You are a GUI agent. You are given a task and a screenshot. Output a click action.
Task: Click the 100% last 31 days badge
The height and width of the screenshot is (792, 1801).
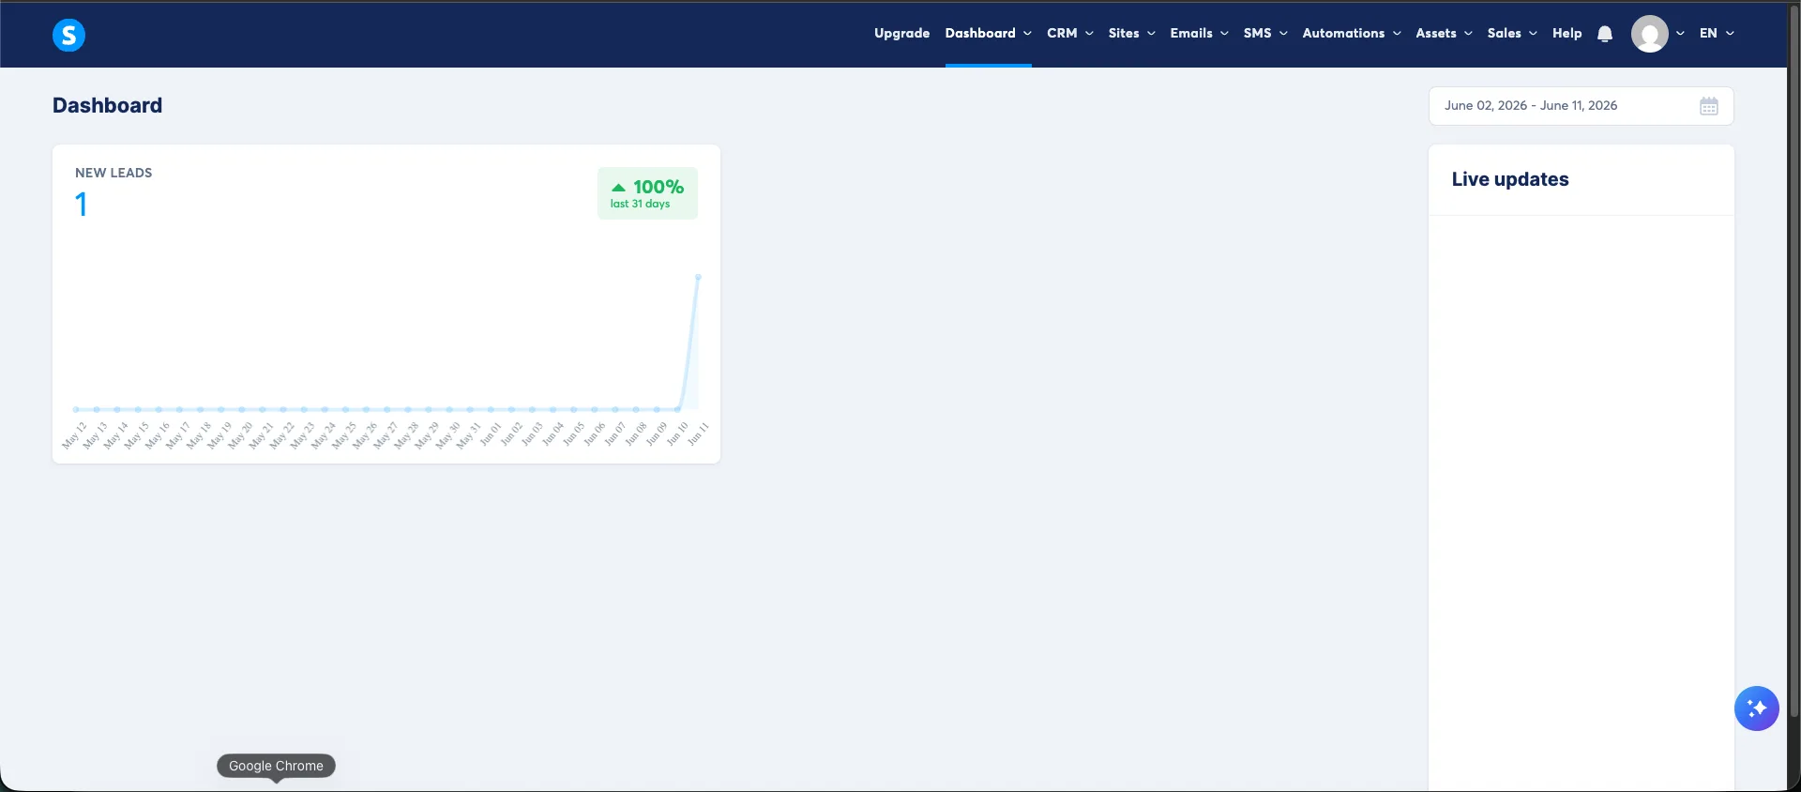pos(647,193)
